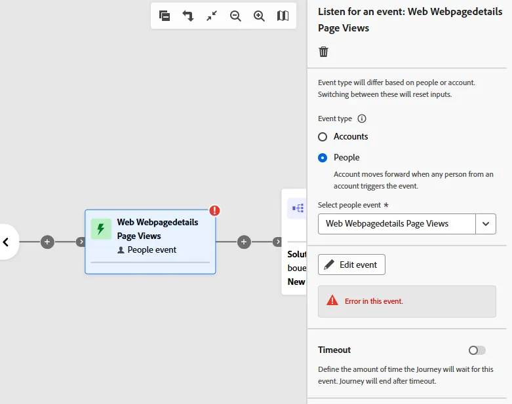Delete the event with trash icon
The height and width of the screenshot is (404, 512).
(323, 52)
